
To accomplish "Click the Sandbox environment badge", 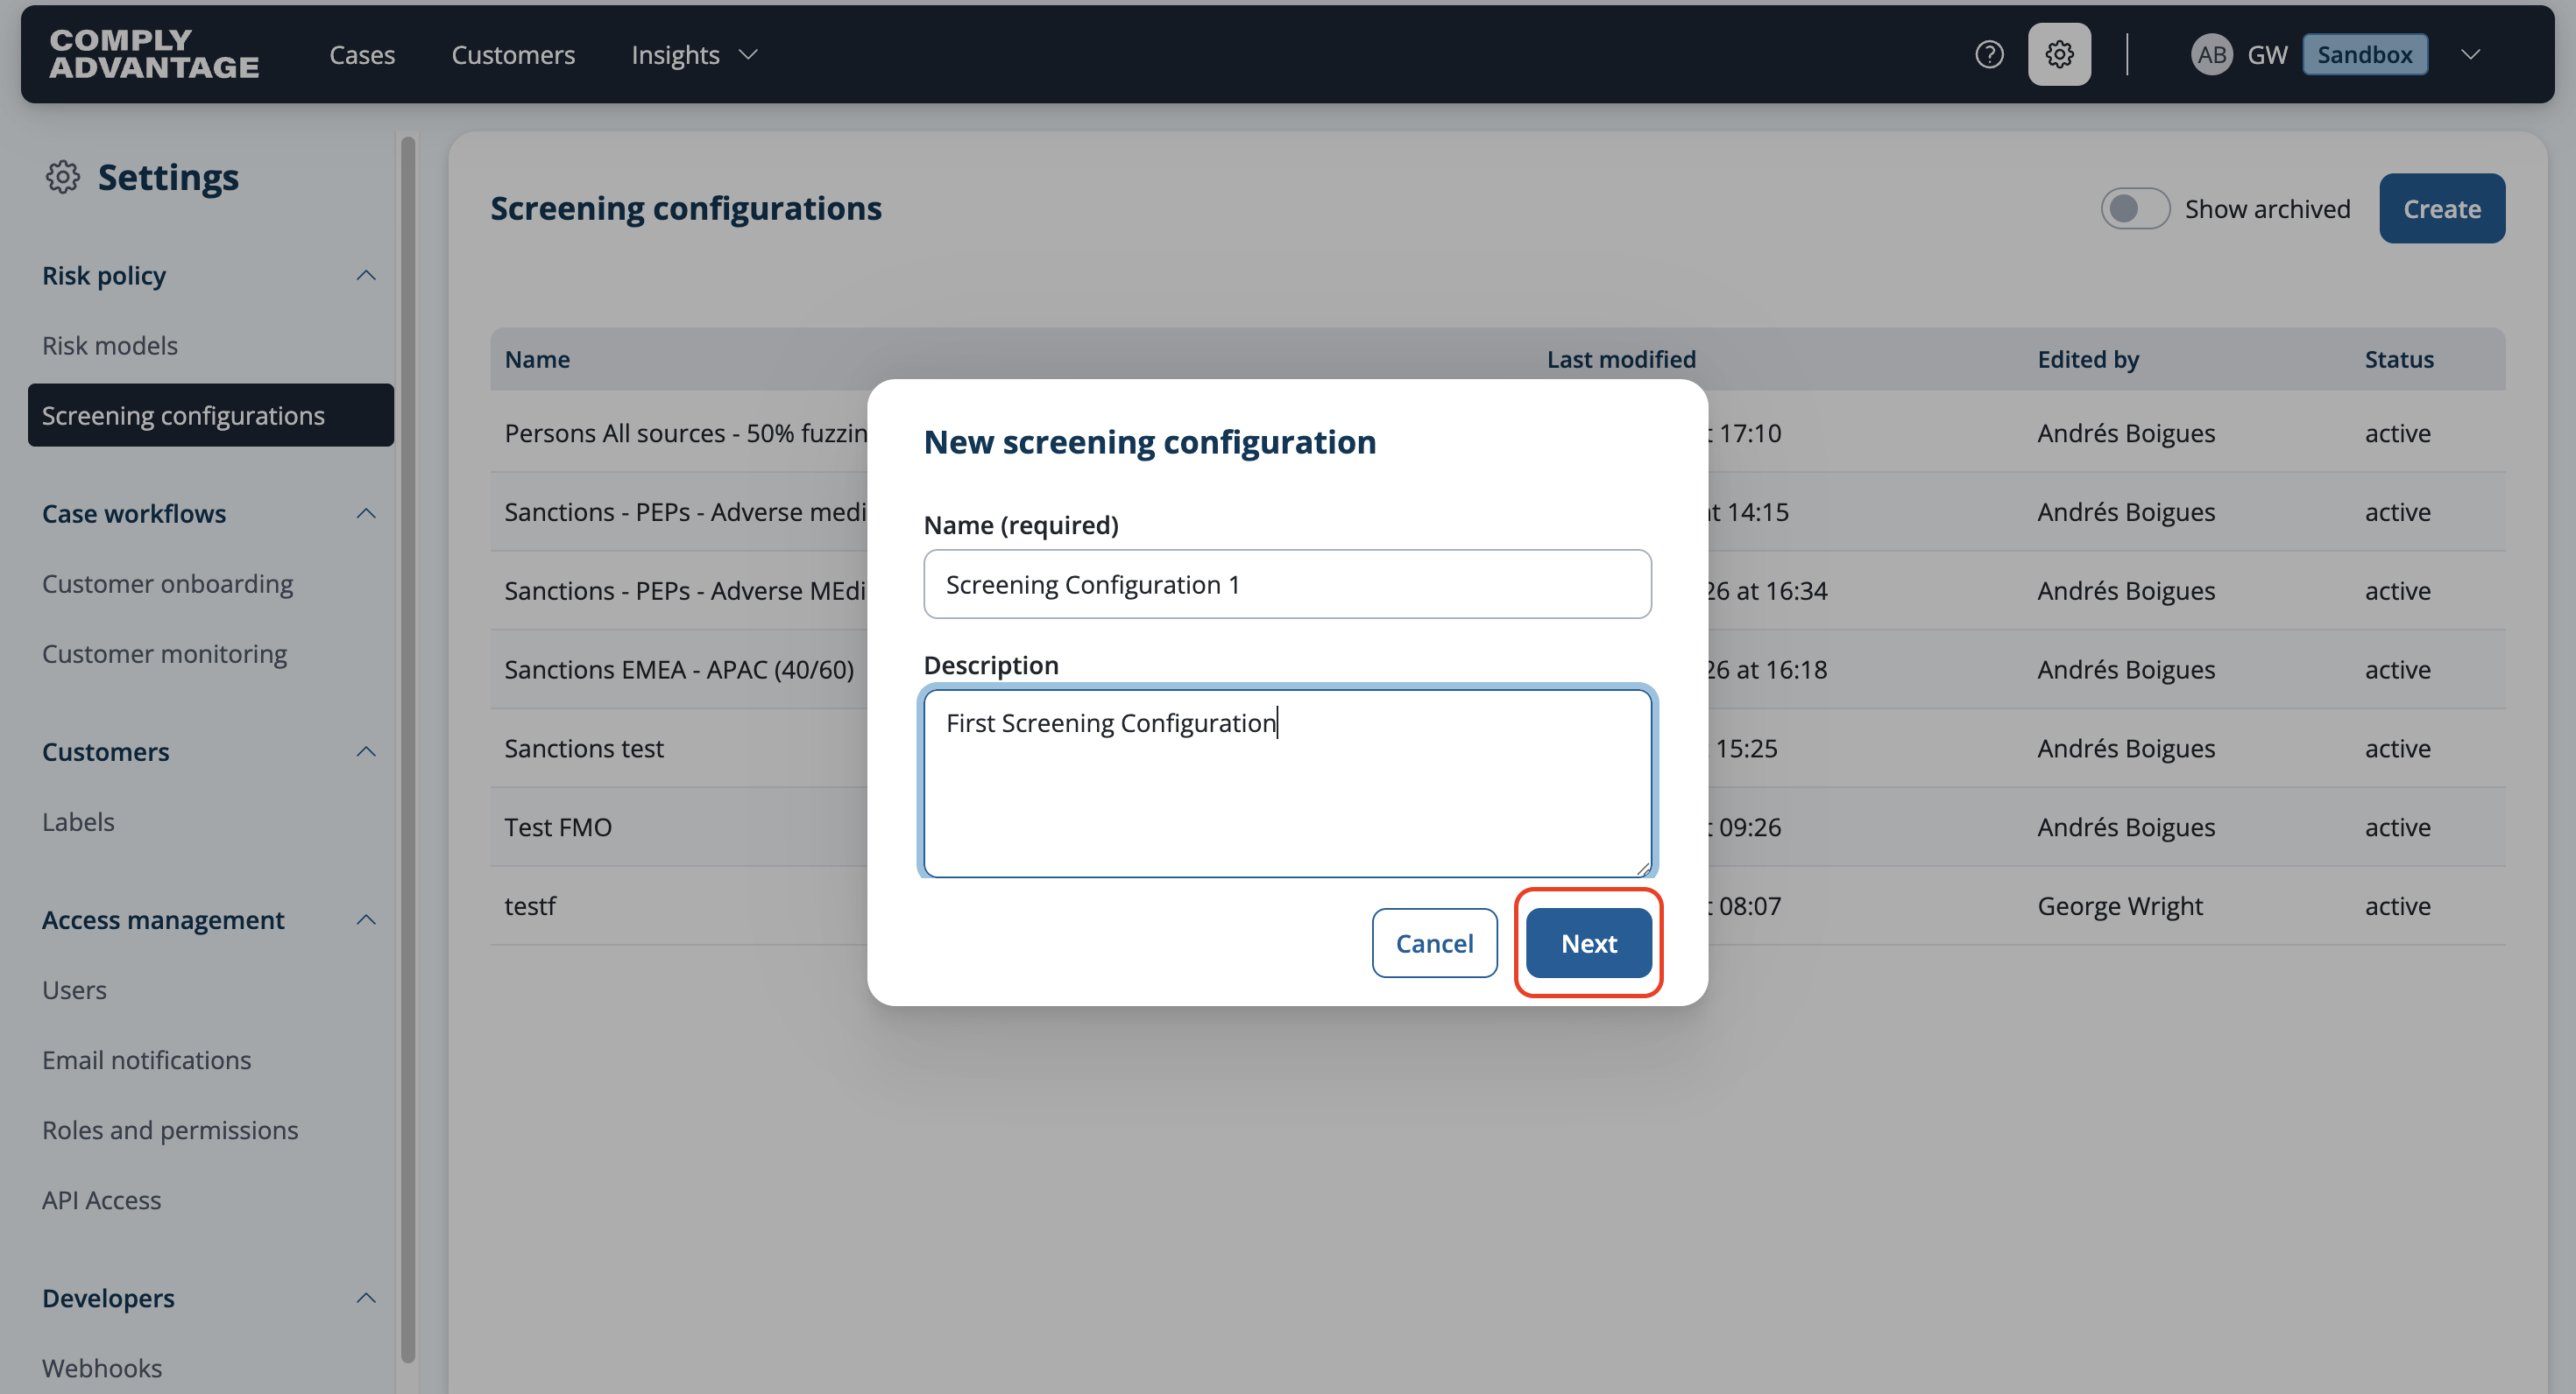I will point(2365,54).
